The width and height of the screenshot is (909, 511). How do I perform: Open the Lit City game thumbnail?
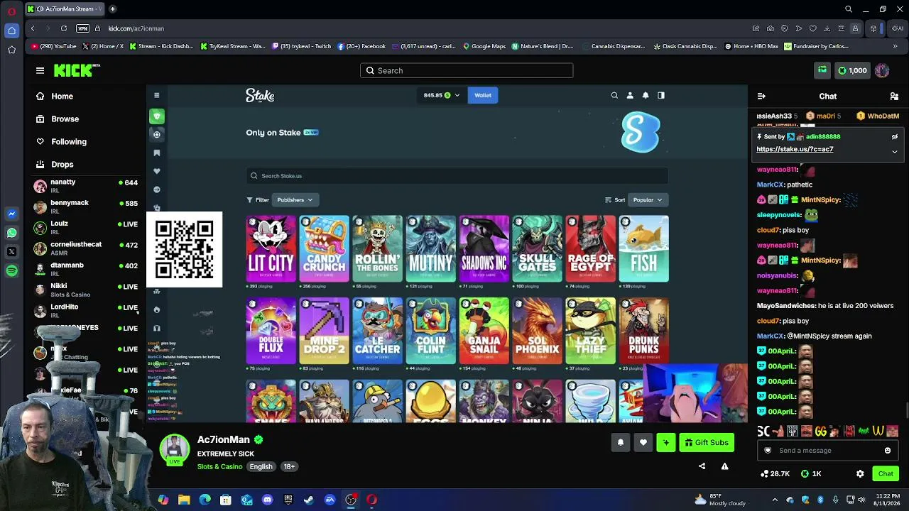pyautogui.click(x=271, y=249)
